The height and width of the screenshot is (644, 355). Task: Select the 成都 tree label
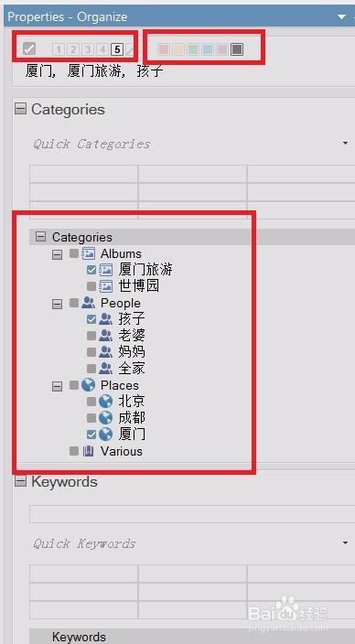[132, 418]
